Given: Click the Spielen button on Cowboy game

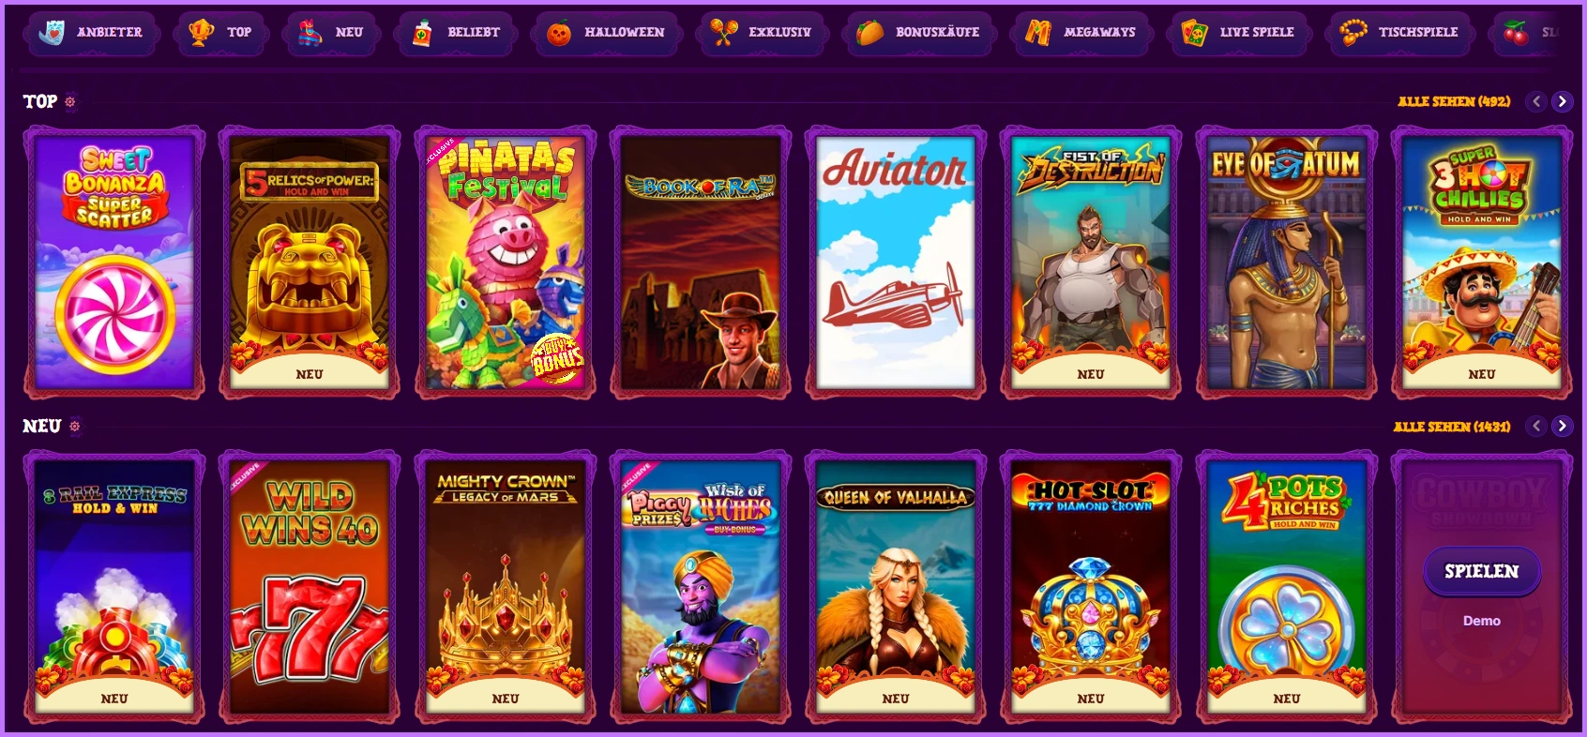Looking at the screenshot, I should [x=1482, y=571].
